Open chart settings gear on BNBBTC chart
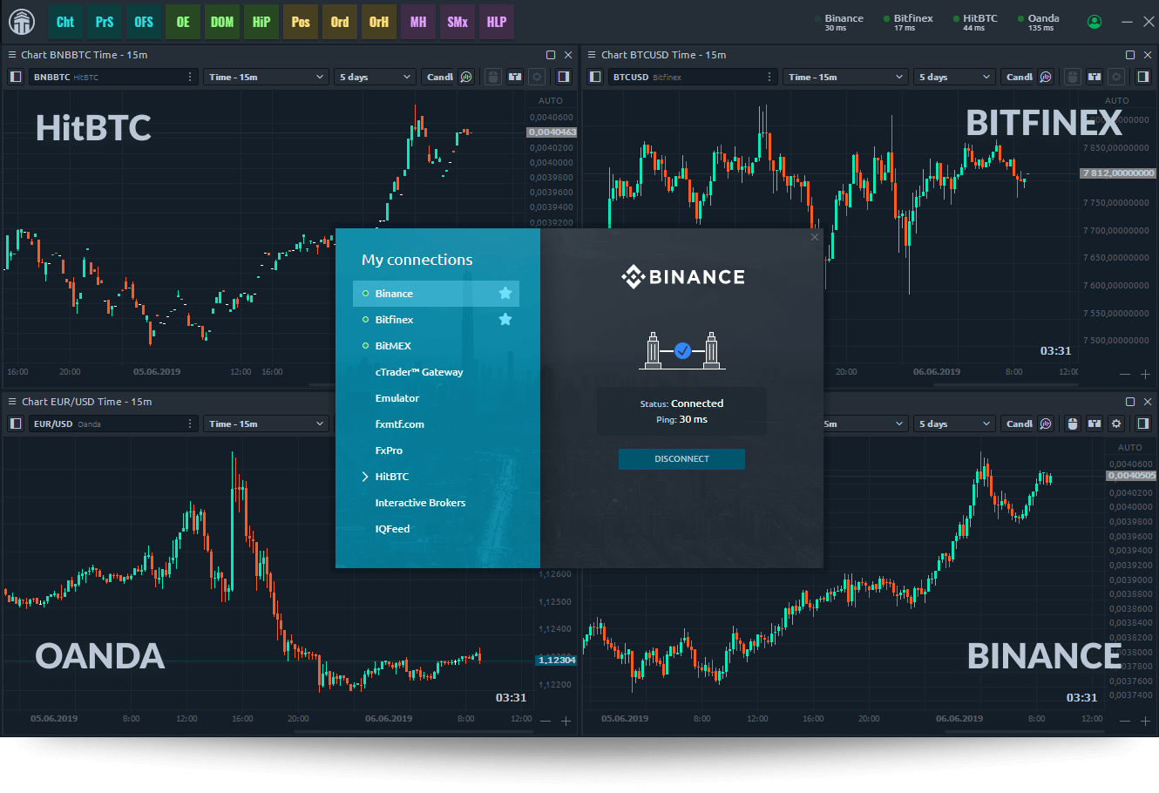 tap(538, 77)
